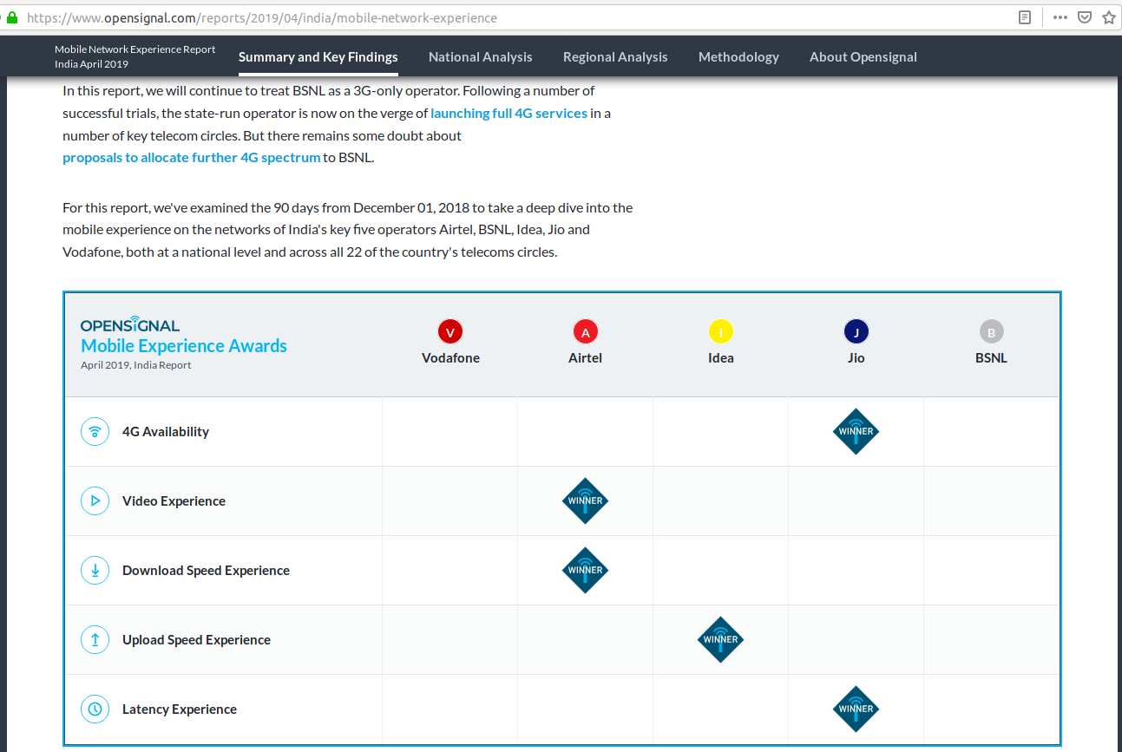Click the Upload Speed Experience arrow icon

(x=95, y=640)
